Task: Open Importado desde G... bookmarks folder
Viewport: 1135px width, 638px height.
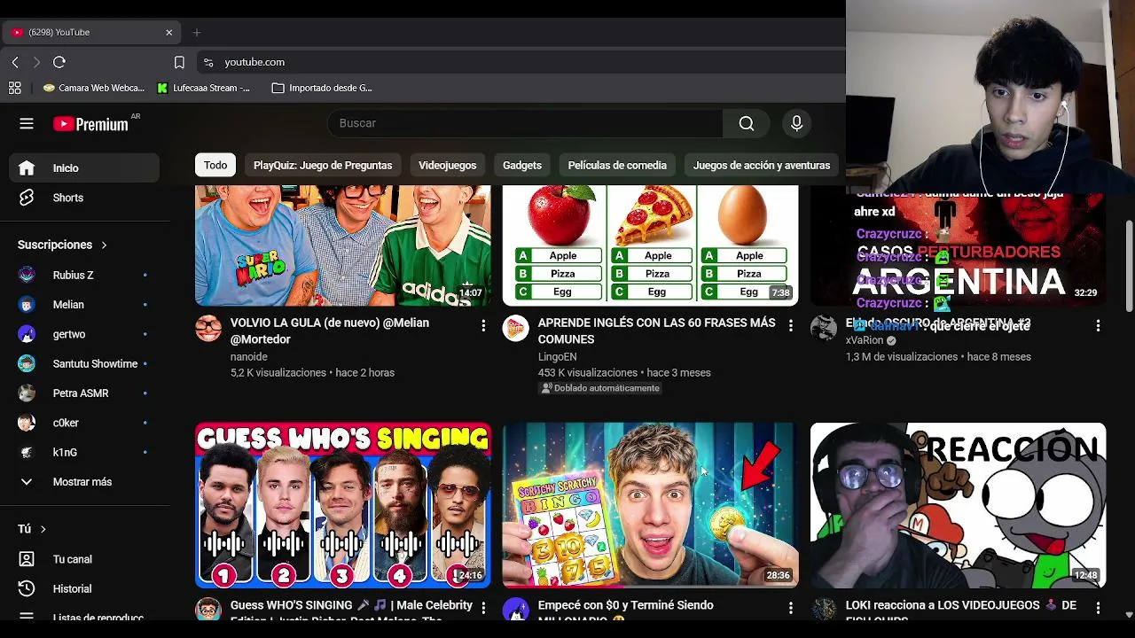Action: [x=322, y=88]
